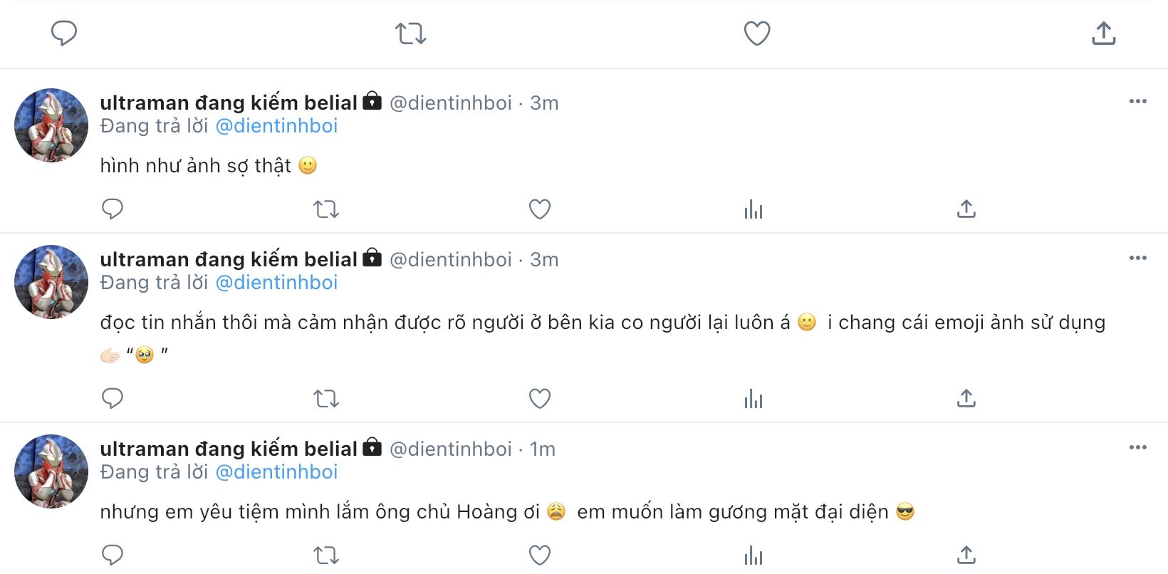Like the top tweet with the large heart
The image size is (1168, 574).
coord(756,33)
